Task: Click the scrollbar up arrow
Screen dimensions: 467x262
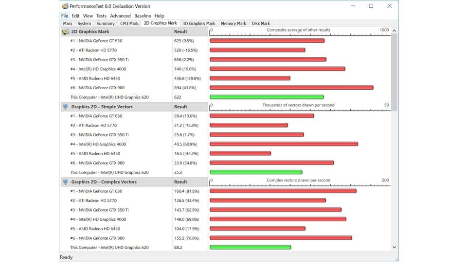Action: (395, 31)
